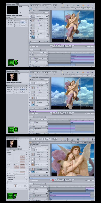Collapse the Transform section in figure 7 inspector
The height and width of the screenshot is (203, 101).
6,152
